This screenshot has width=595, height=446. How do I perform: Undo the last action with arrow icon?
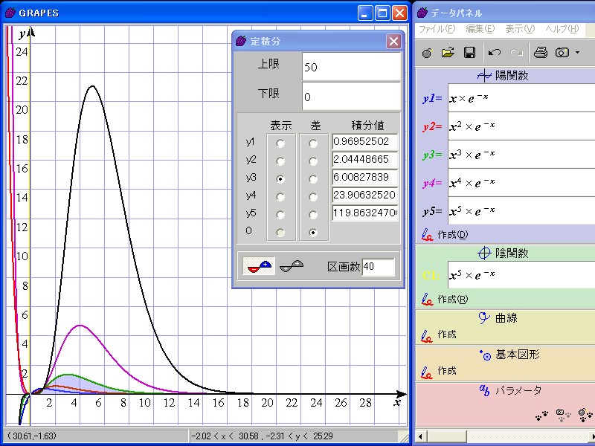coord(495,53)
